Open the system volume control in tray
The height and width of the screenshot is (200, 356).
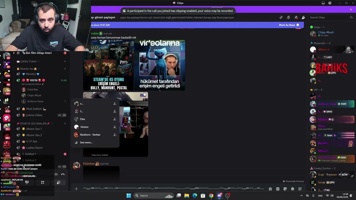pos(332,196)
